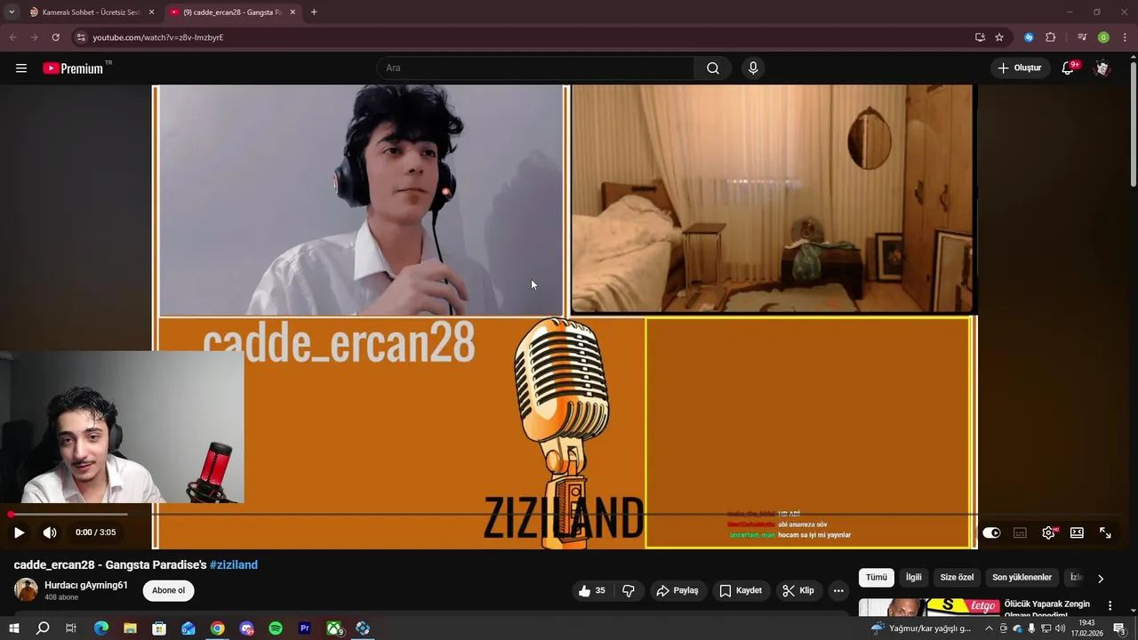Toggle the autoplay switch in player
This screenshot has height=640, width=1138.
(991, 532)
